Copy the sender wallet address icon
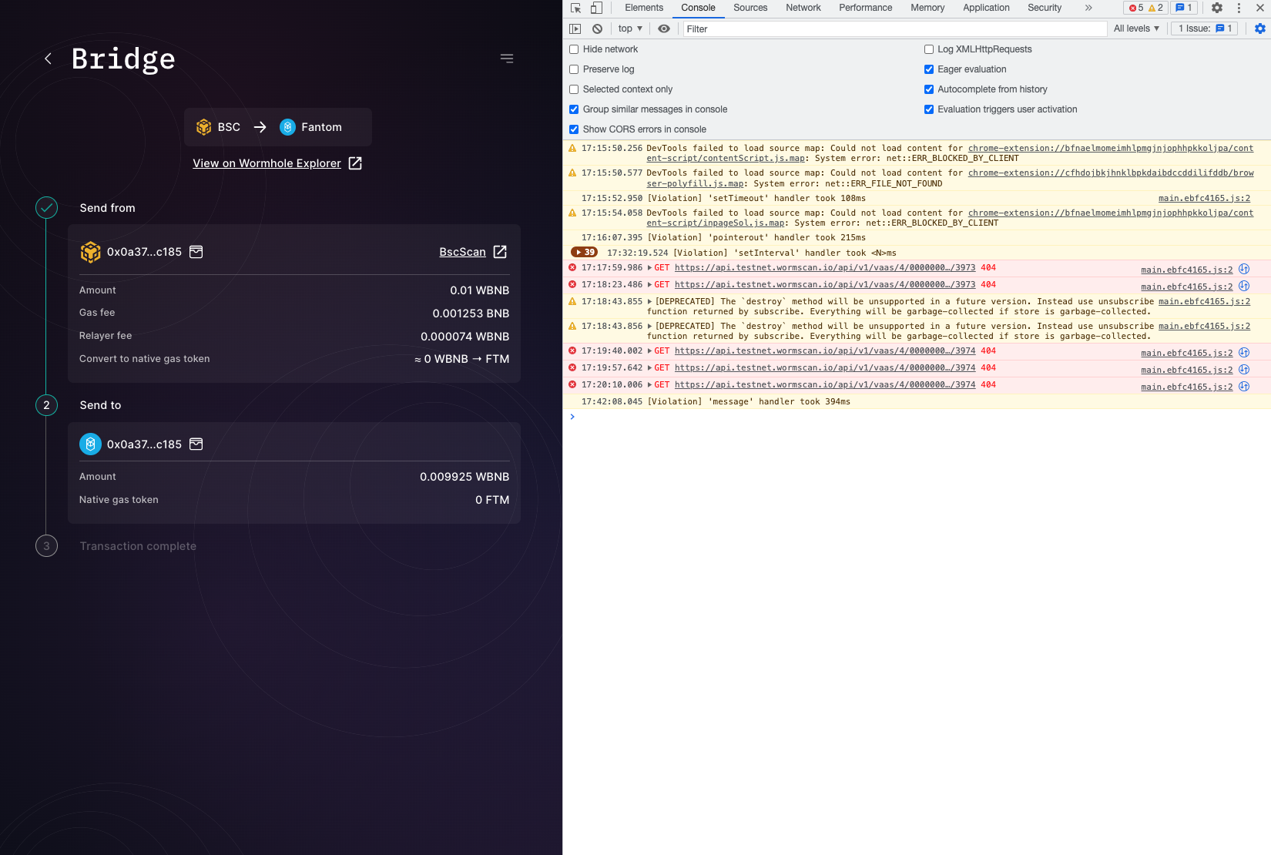 pos(196,252)
